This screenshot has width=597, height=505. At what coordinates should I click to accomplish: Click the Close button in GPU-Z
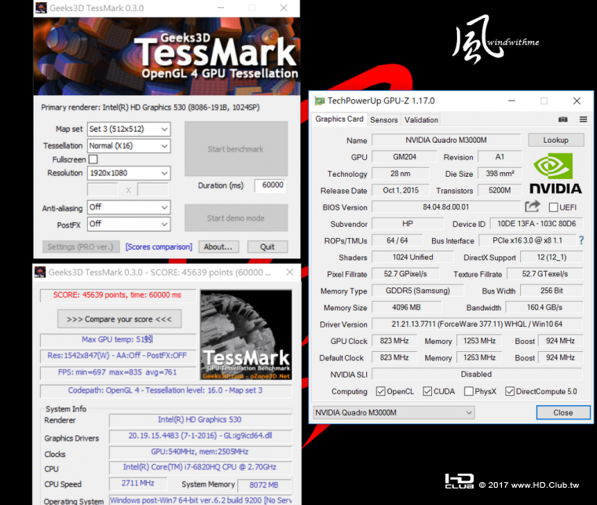562,412
